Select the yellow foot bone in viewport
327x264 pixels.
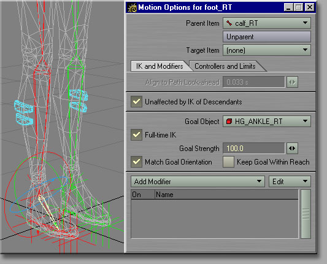point(48,212)
